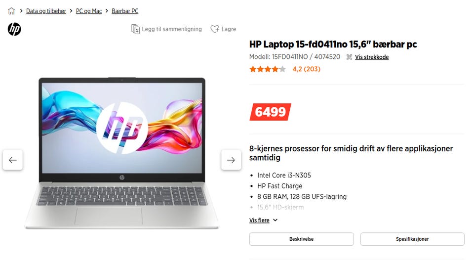Screen dimensions: 474x265
Task: Go to Bærbar PC category breadcrumb
Action: 125,11
